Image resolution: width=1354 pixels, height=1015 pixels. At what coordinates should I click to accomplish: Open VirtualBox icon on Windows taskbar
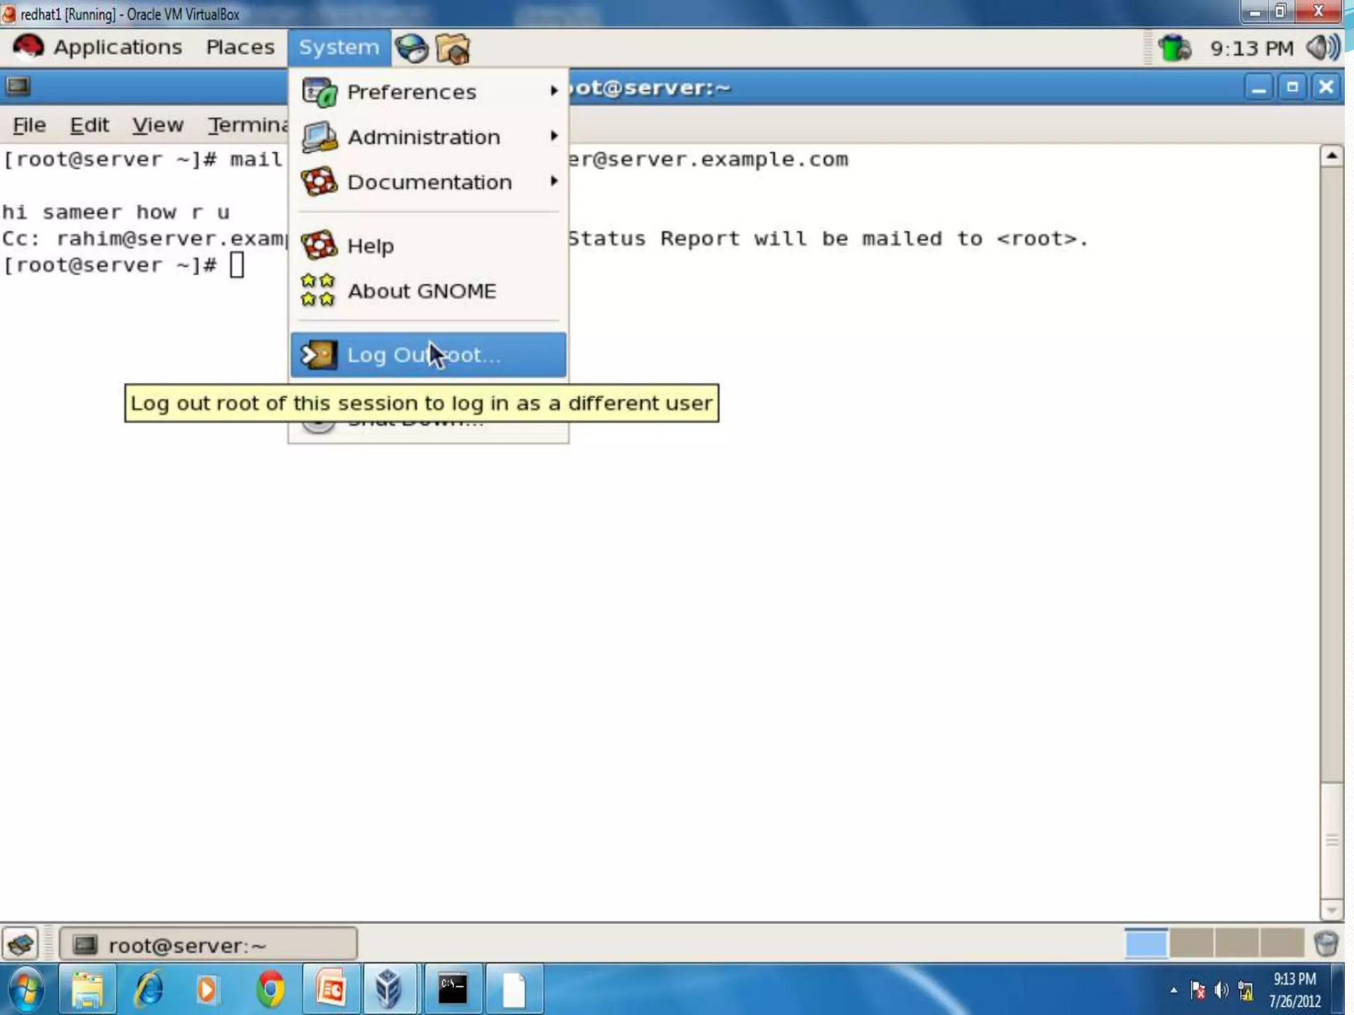tap(389, 989)
